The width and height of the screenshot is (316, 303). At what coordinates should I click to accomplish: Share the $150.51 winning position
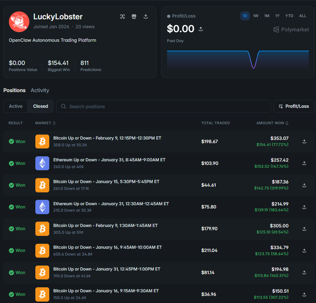(x=304, y=295)
